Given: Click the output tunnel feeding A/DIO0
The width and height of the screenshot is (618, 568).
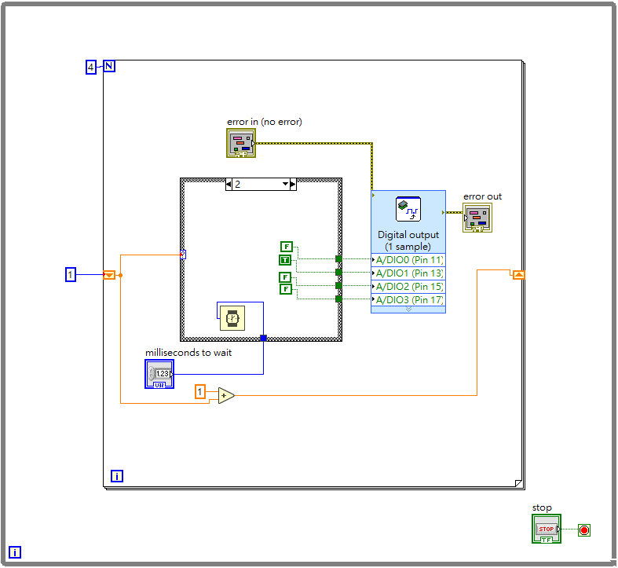Looking at the screenshot, I should pyautogui.click(x=338, y=259).
